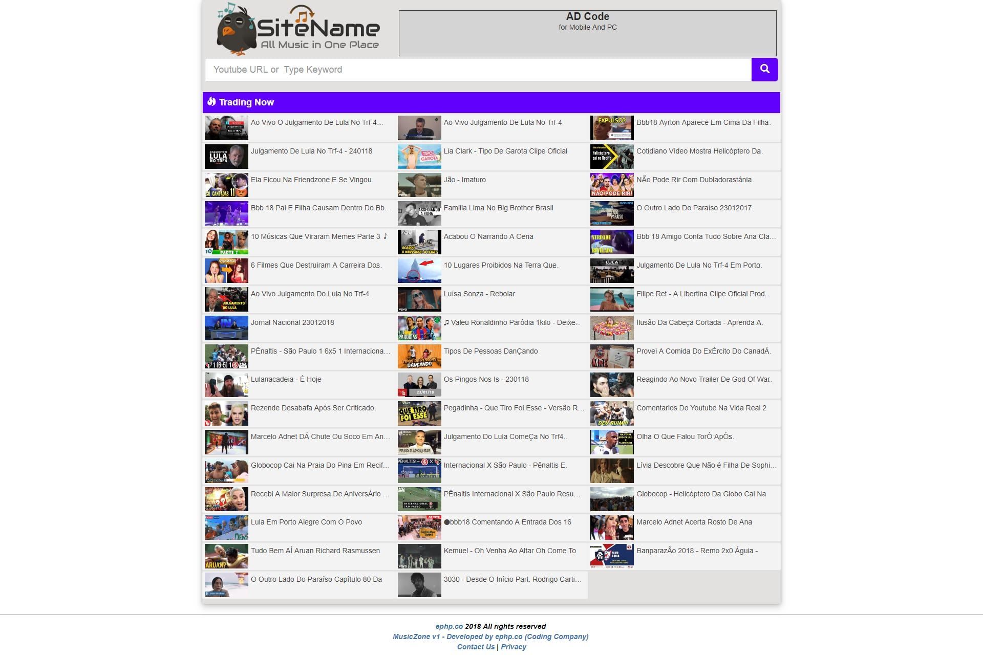The image size is (983, 657).
Task: Open Lia Clark Tipo De Garota thumbnail
Action: tap(419, 157)
